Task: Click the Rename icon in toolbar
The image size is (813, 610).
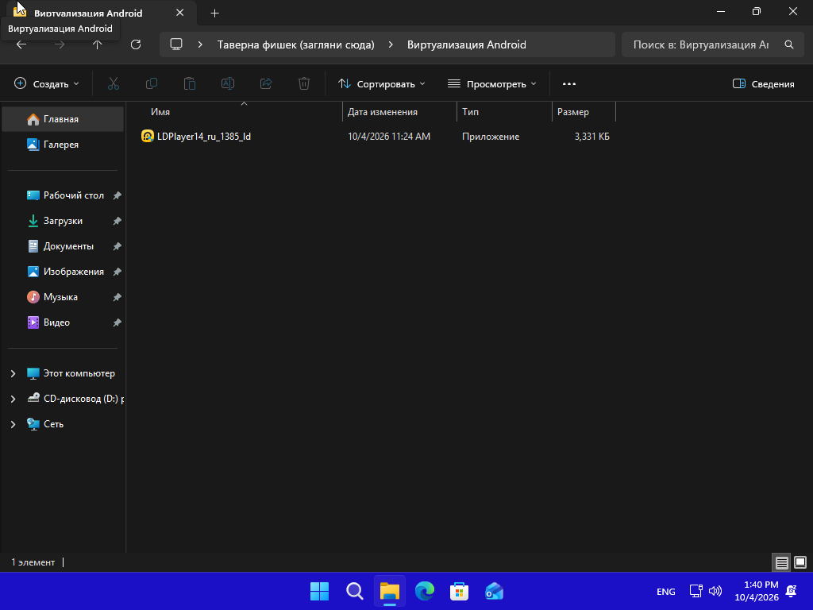Action: tap(228, 83)
